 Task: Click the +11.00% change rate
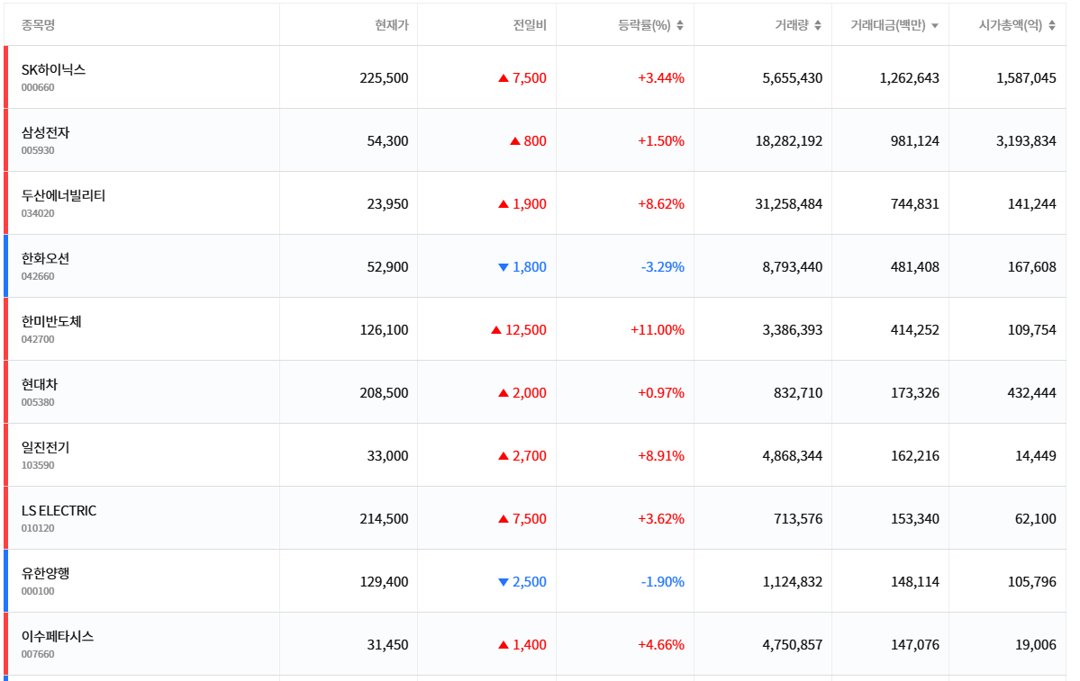click(657, 330)
